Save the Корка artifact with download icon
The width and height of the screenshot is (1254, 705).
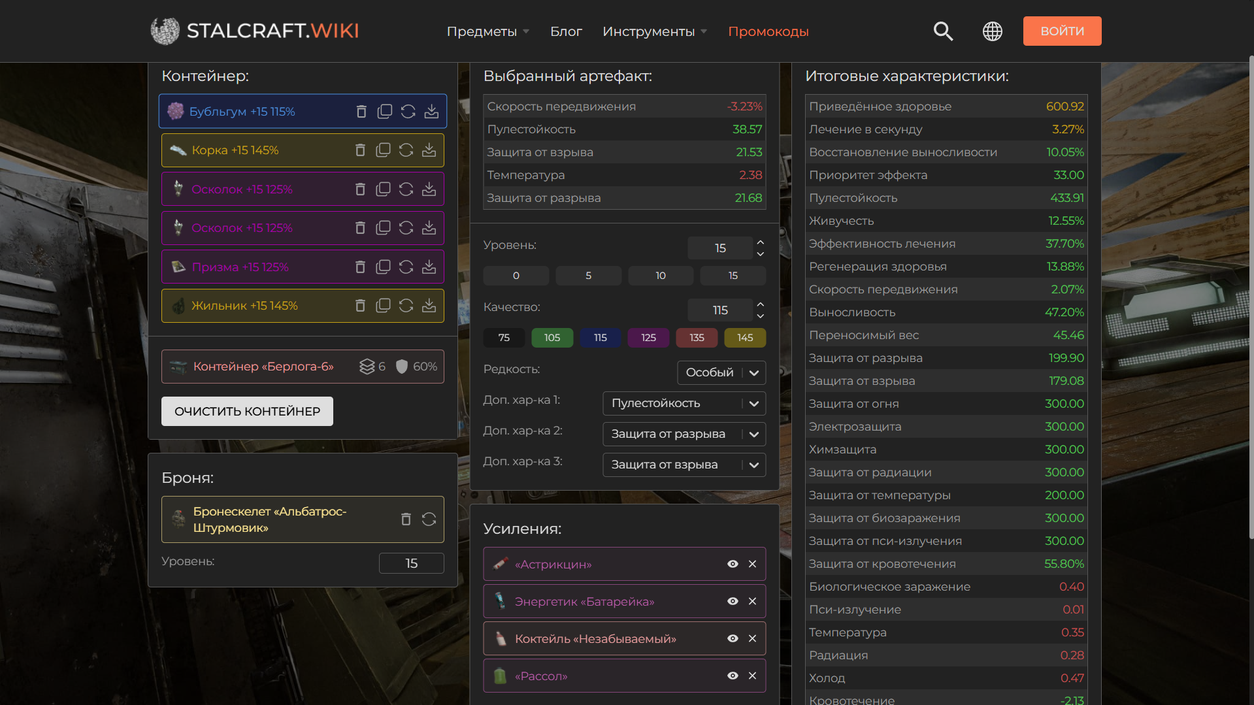pyautogui.click(x=429, y=150)
